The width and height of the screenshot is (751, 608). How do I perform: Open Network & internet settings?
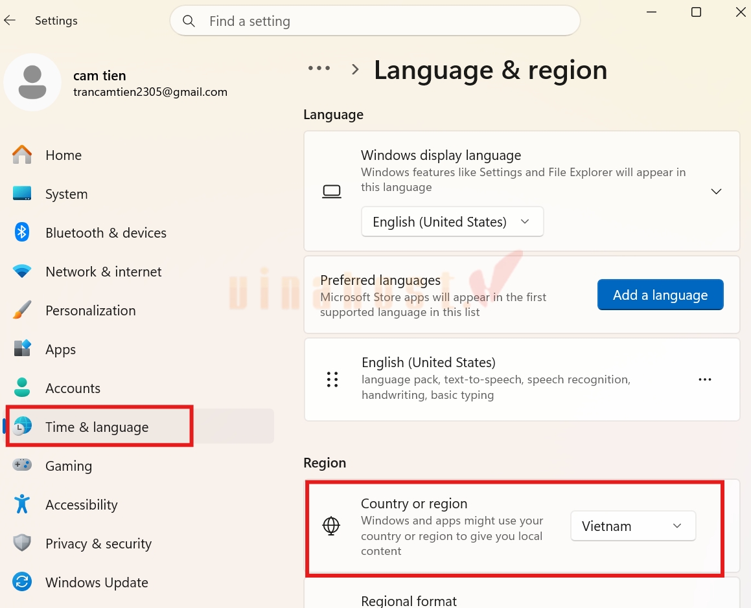pyautogui.click(x=140, y=271)
